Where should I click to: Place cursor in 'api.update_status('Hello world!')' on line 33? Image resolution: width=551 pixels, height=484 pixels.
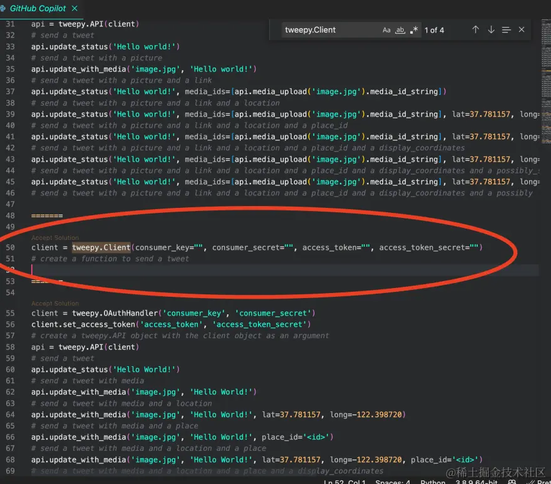tap(105, 47)
